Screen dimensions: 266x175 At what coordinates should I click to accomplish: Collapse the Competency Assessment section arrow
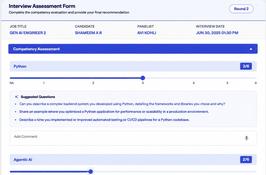coord(251,49)
